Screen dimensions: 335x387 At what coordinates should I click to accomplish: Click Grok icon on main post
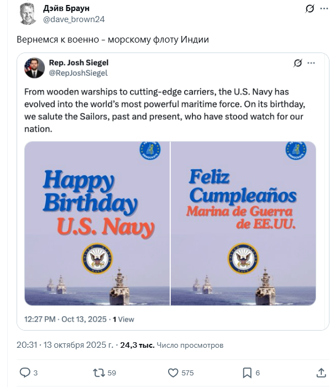coord(310,9)
